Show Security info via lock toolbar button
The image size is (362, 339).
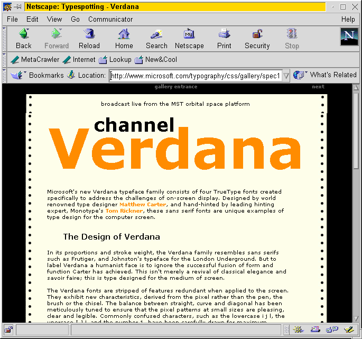pos(257,39)
